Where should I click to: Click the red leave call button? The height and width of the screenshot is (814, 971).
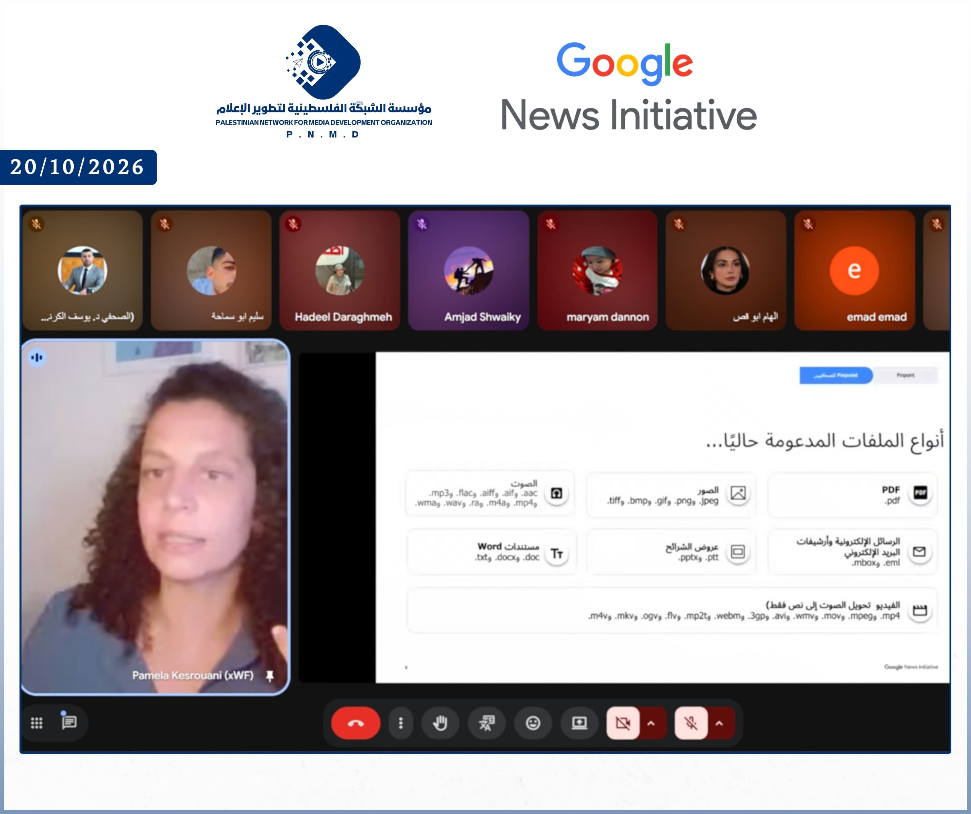pyautogui.click(x=356, y=723)
